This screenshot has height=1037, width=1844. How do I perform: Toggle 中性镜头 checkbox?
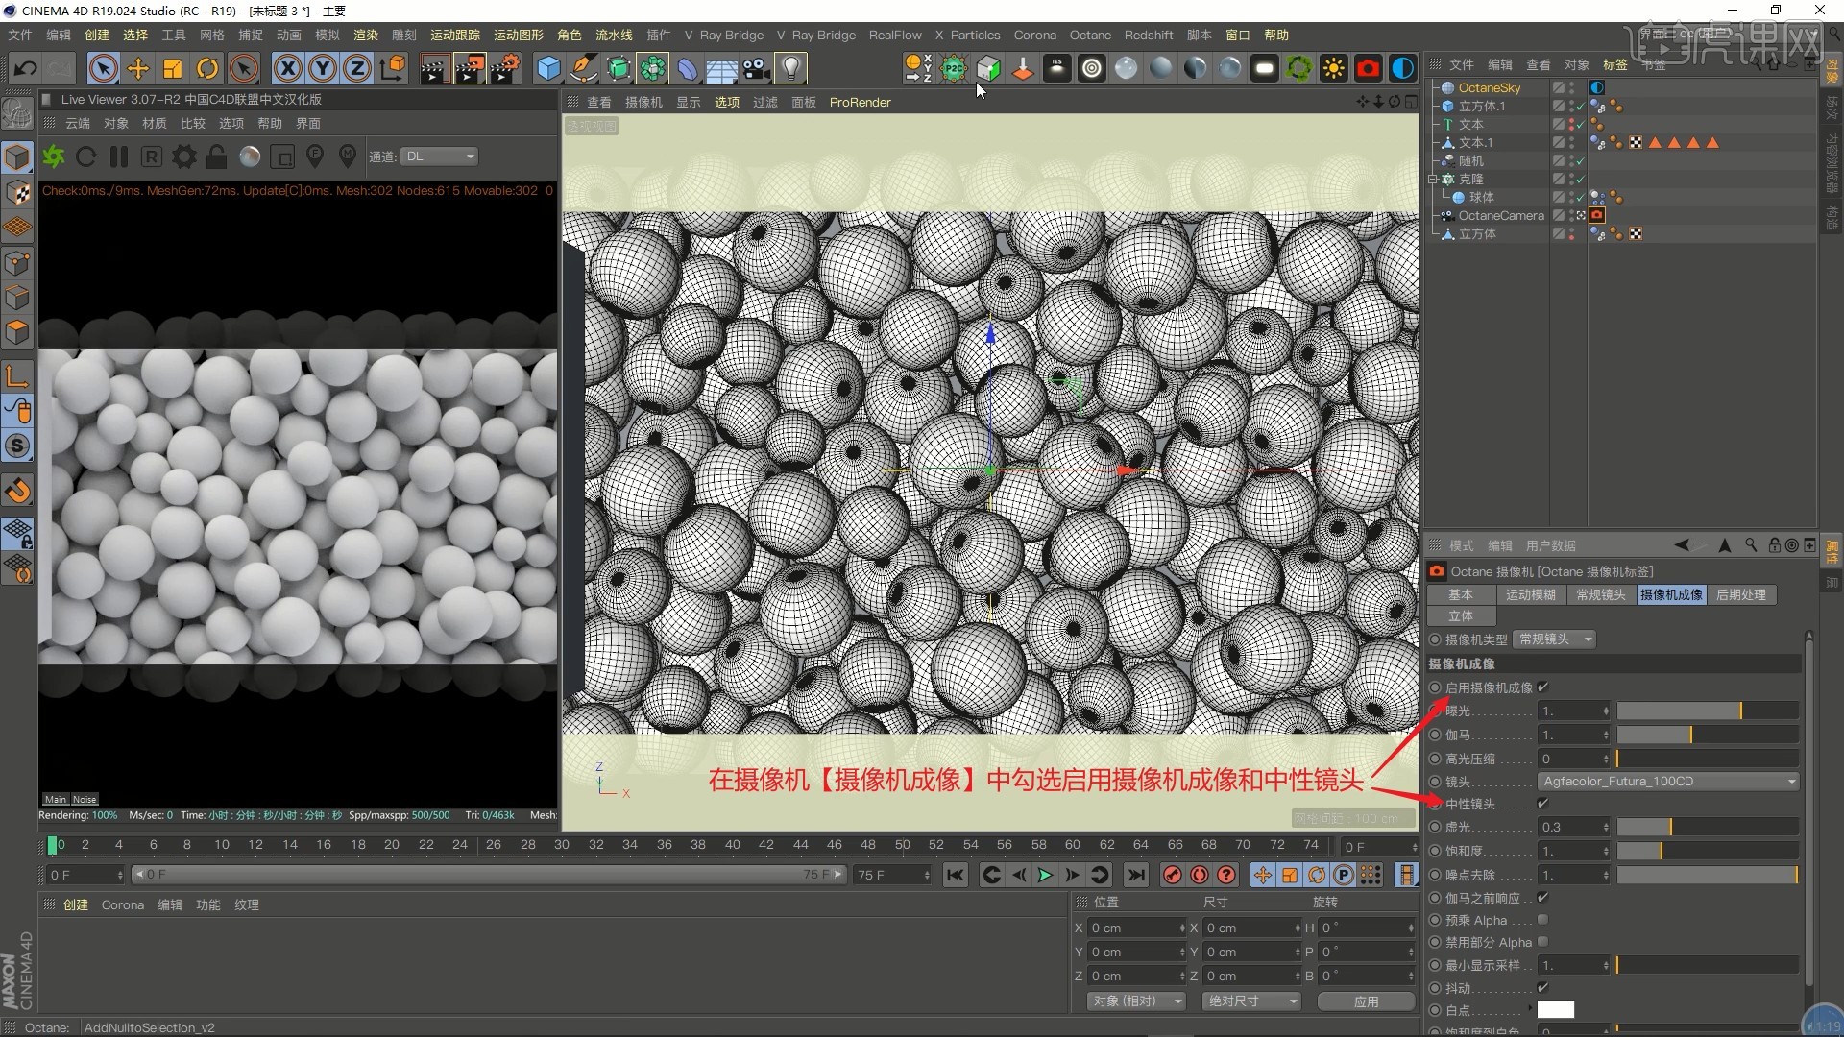pyautogui.click(x=1543, y=804)
